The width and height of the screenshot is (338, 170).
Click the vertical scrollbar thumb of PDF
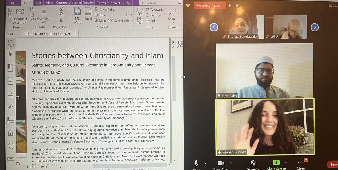174,78
